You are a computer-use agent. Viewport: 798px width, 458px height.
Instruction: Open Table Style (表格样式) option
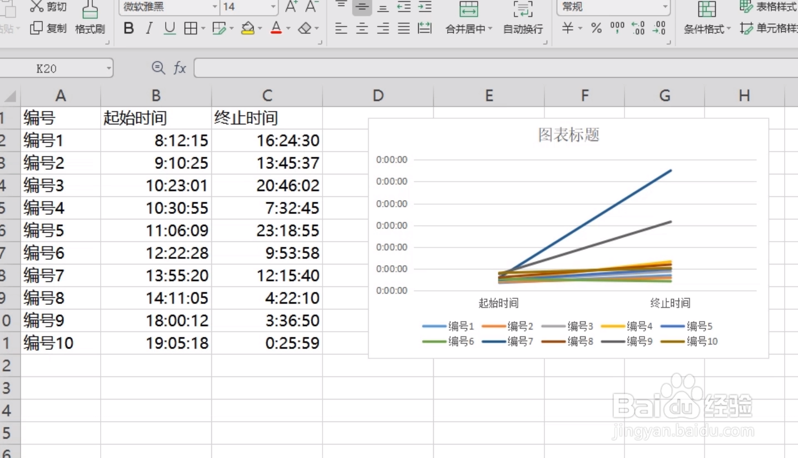(x=769, y=7)
